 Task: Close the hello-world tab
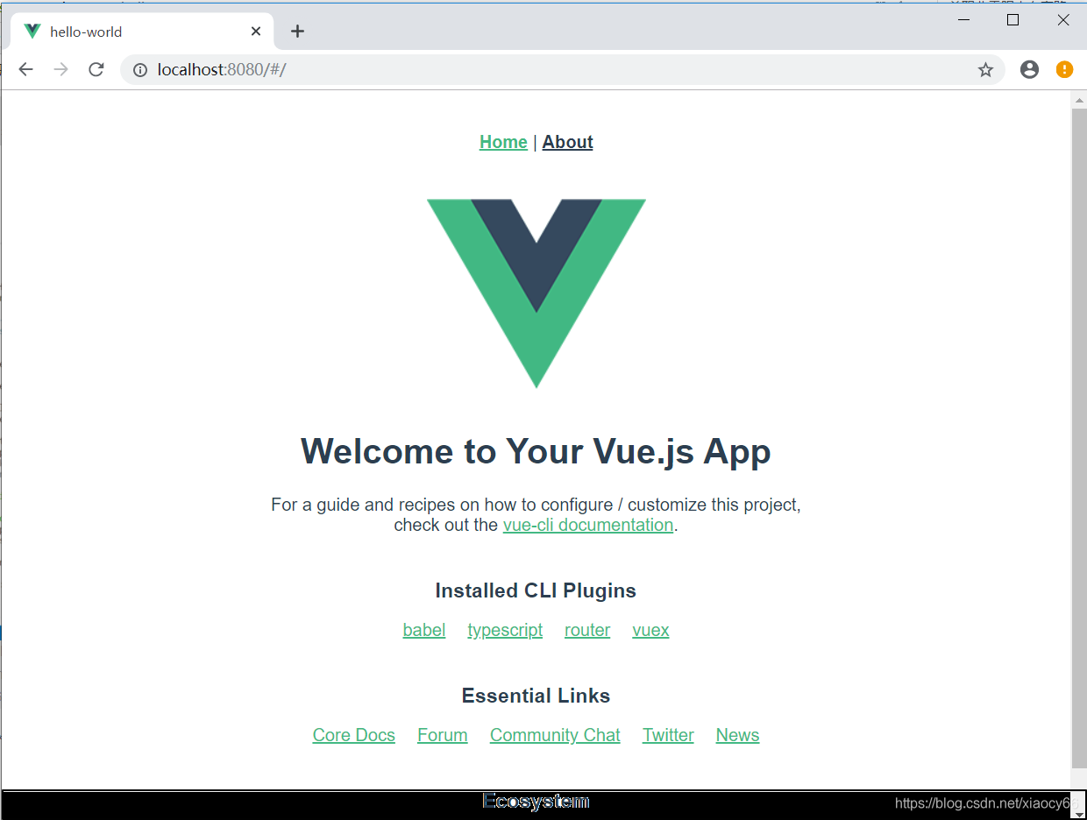coord(256,32)
